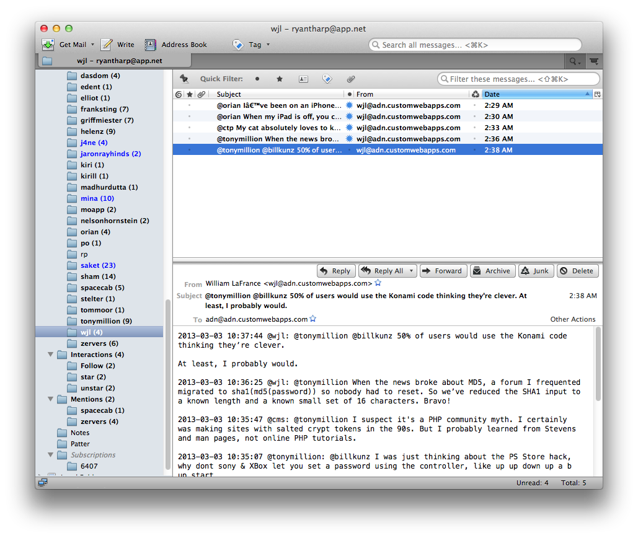Toggle star on the 2:29 AM message
The width and height of the screenshot is (638, 538).
coord(189,105)
